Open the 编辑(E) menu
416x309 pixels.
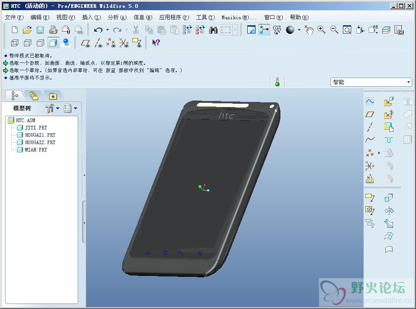click(x=40, y=17)
